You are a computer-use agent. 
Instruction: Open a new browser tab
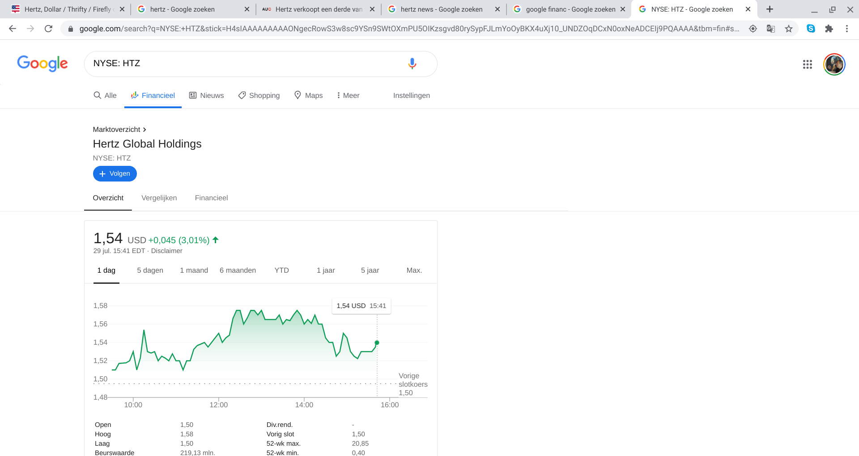(770, 9)
